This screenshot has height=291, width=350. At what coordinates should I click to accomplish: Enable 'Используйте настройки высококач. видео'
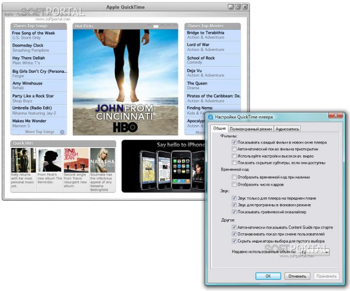(x=234, y=156)
